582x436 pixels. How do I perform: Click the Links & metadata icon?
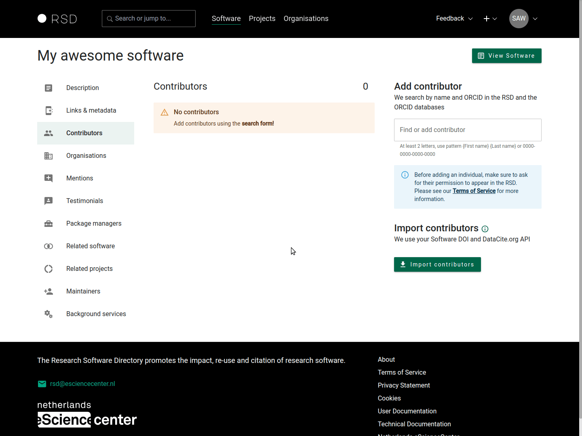[48, 111]
